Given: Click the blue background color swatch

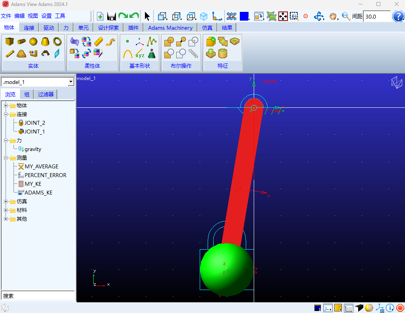Looking at the screenshot, I should 244,16.
